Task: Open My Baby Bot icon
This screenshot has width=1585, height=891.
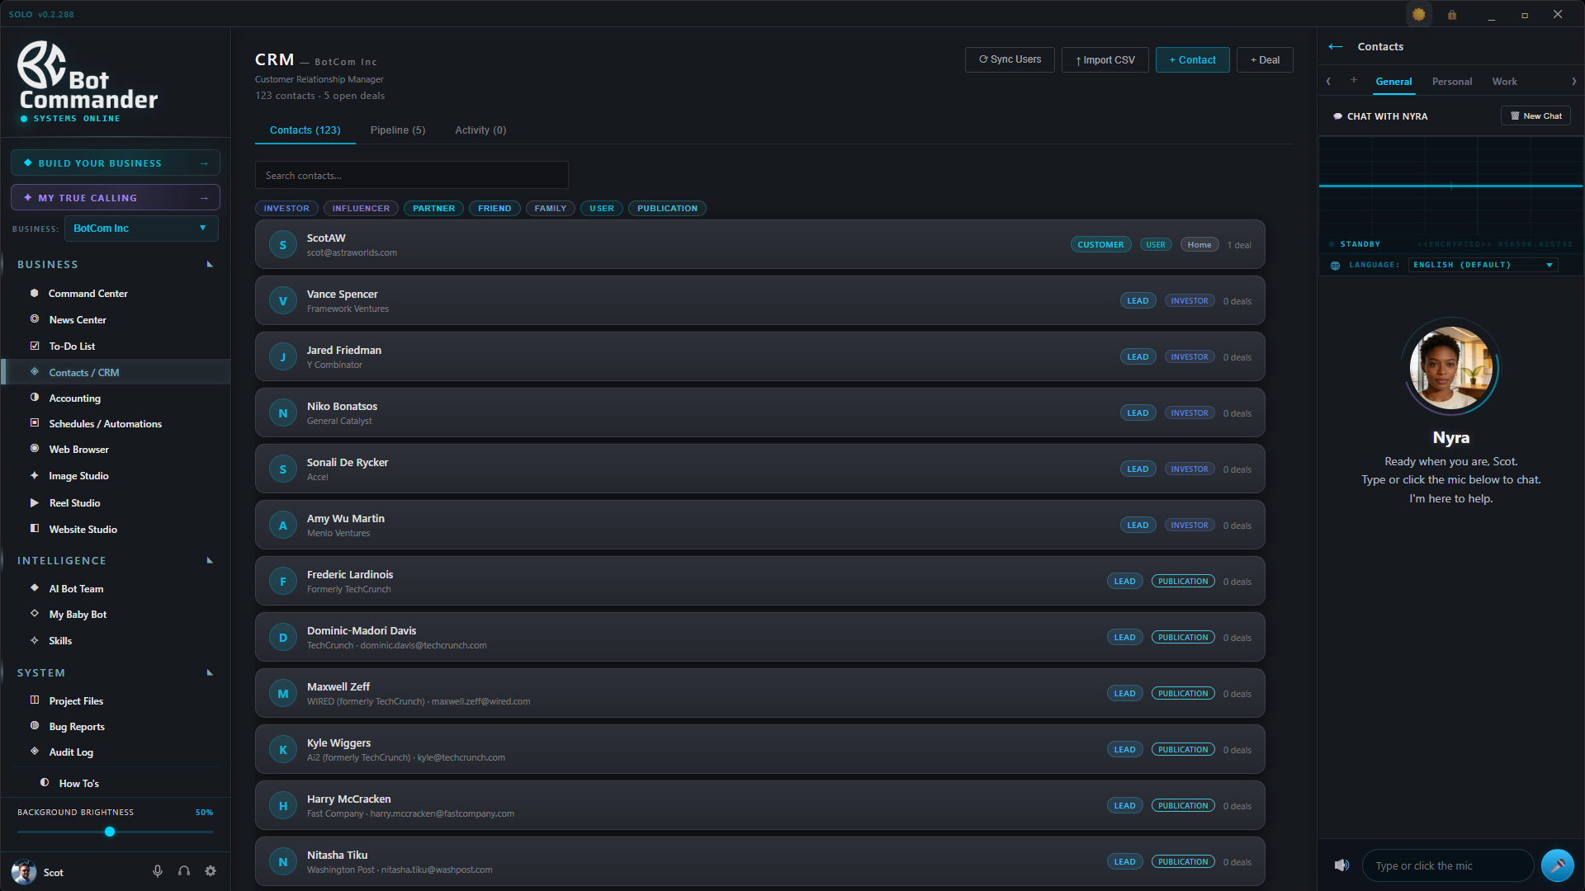Action: [x=35, y=615]
